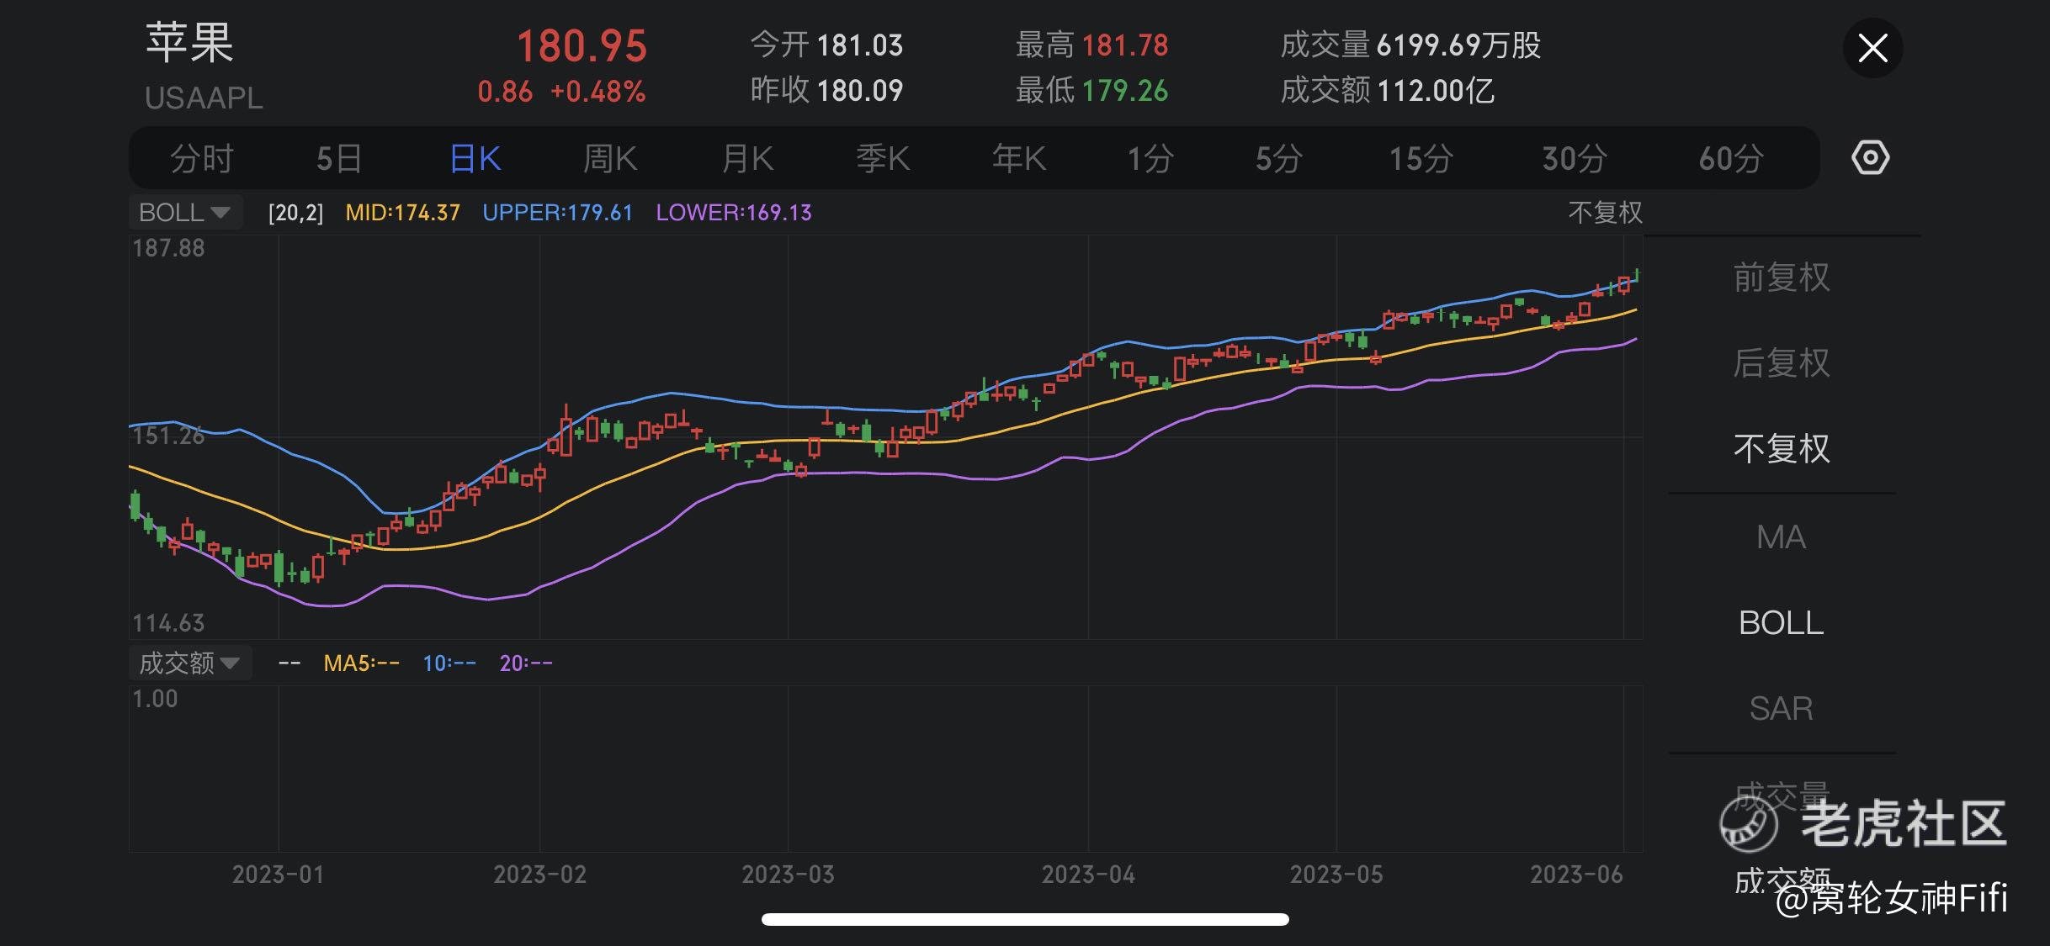Switch to the 月K monthly tab
The height and width of the screenshot is (946, 2050).
747,158
